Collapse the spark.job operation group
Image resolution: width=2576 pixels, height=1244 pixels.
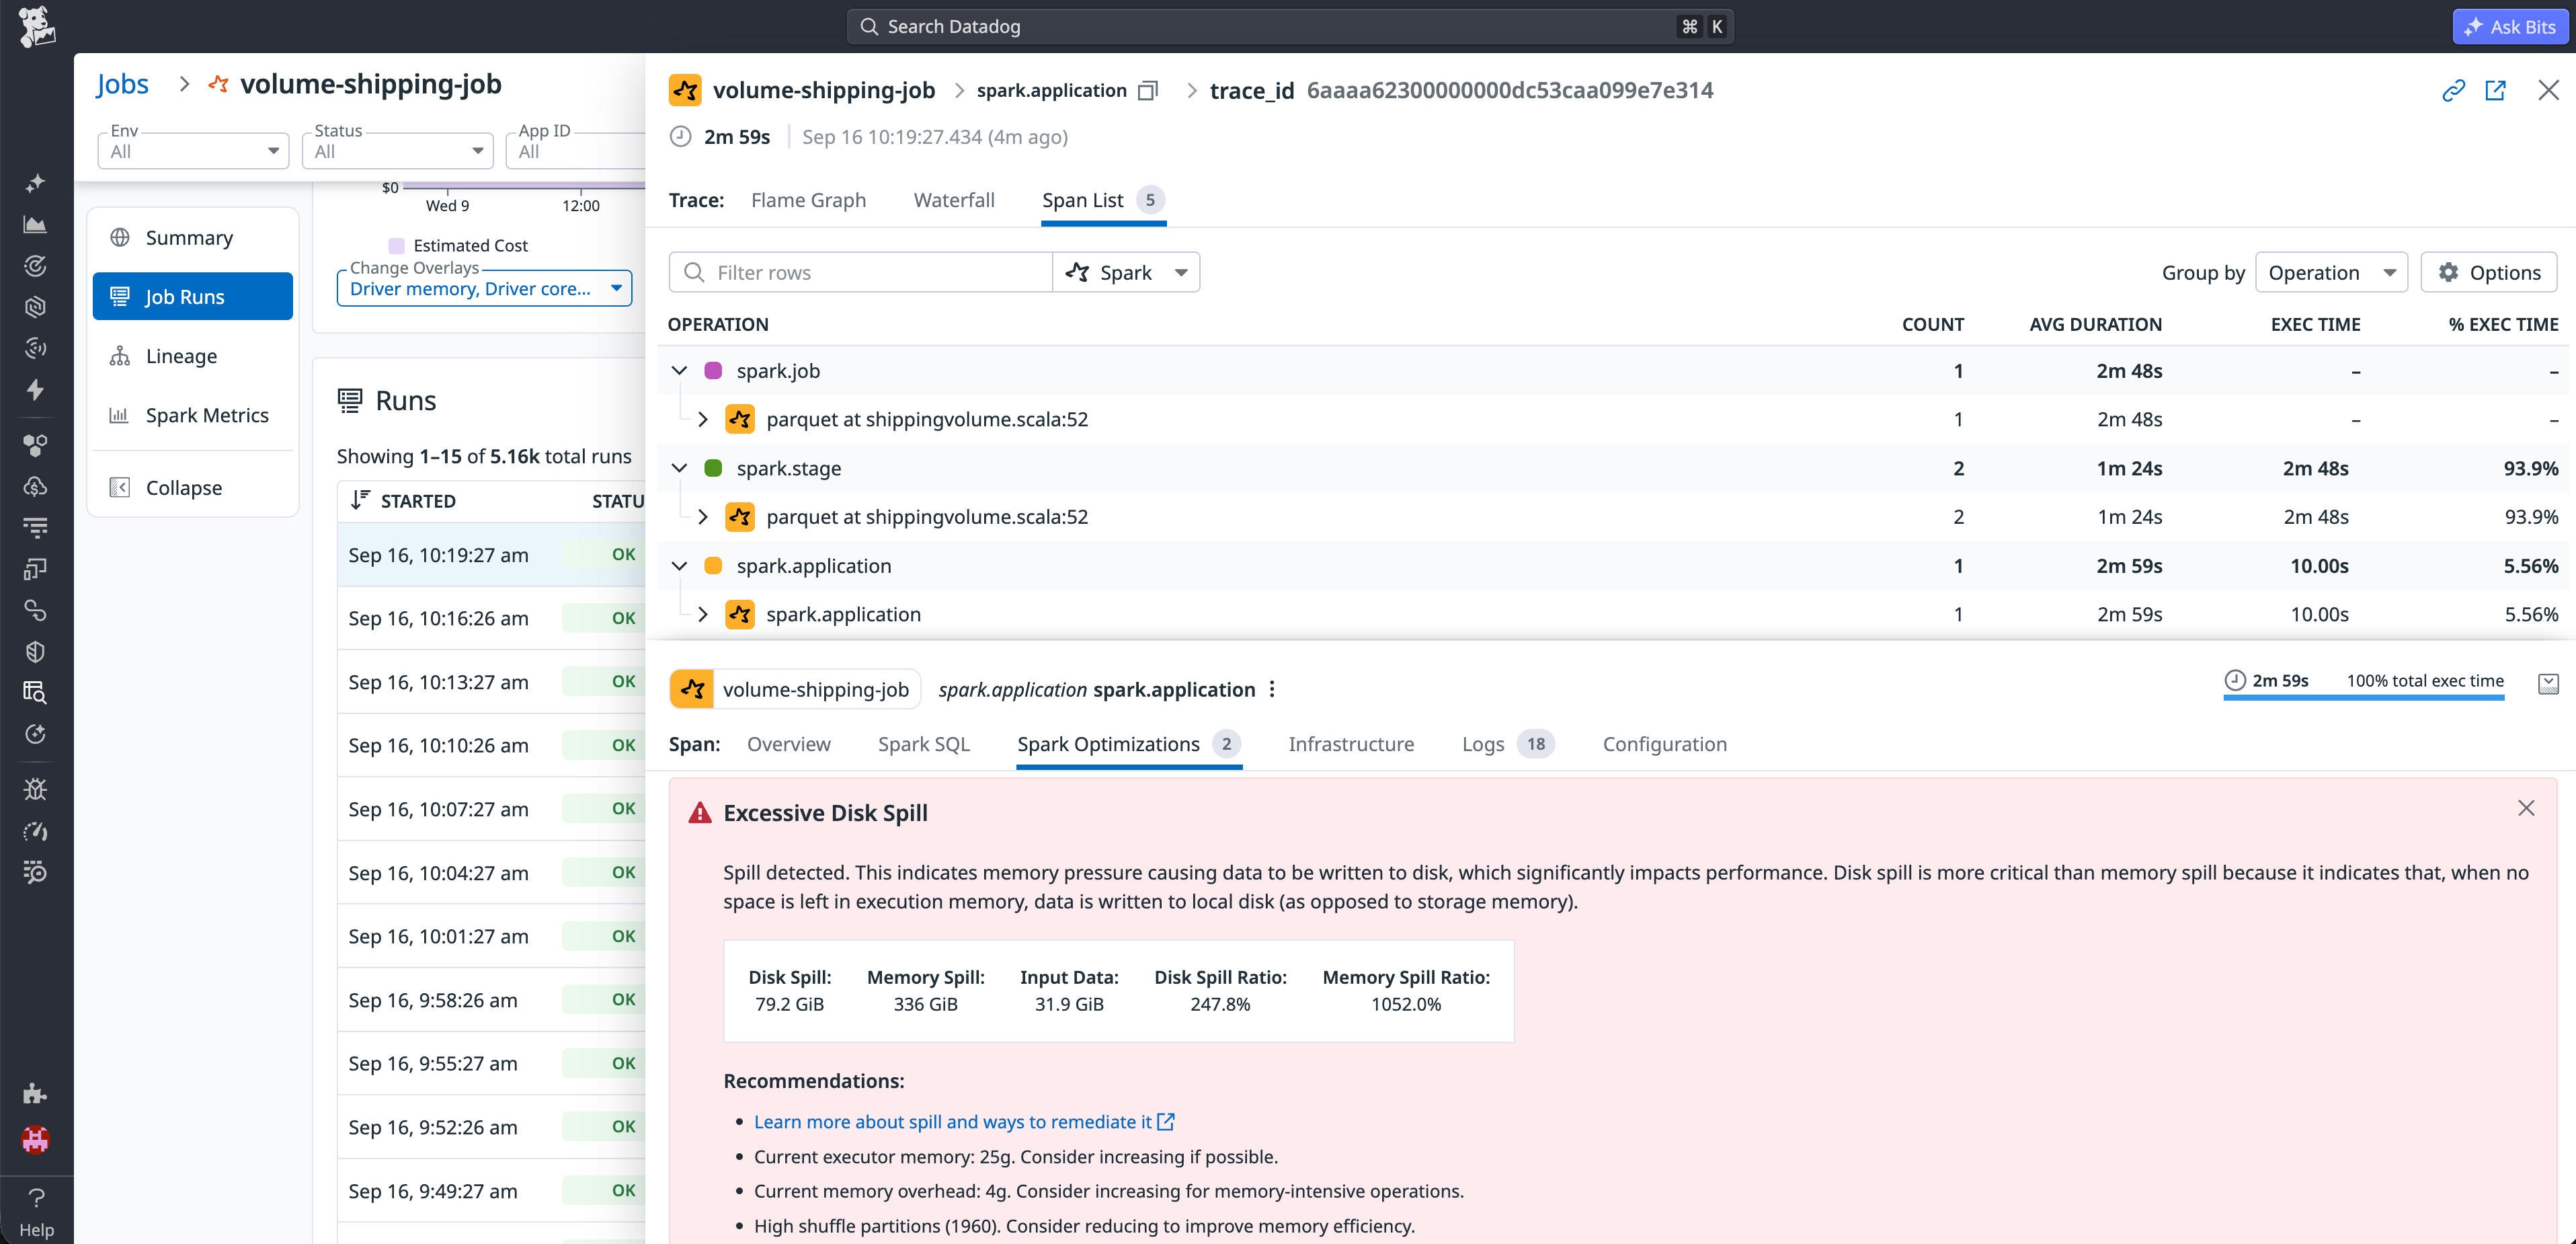point(679,371)
